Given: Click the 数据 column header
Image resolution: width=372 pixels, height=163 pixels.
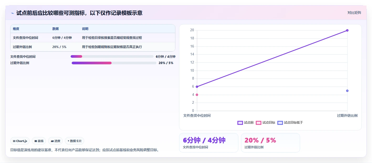Looking at the screenshot, I should (55, 29).
